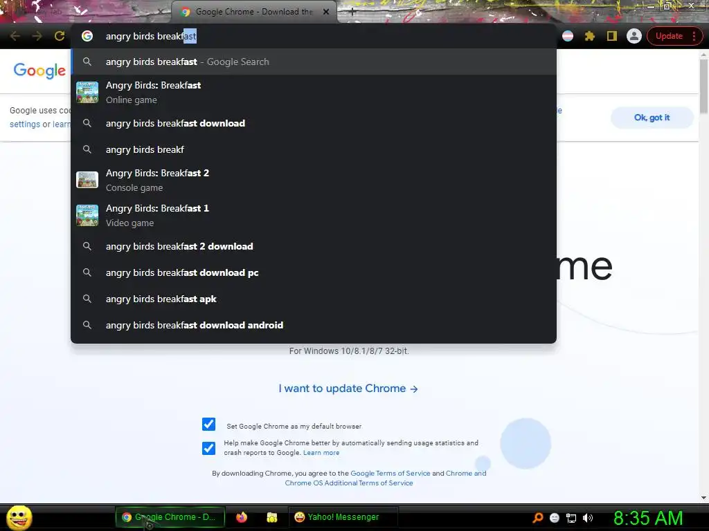Click the Ok, got it button
The width and height of the screenshot is (709, 531).
coord(652,118)
